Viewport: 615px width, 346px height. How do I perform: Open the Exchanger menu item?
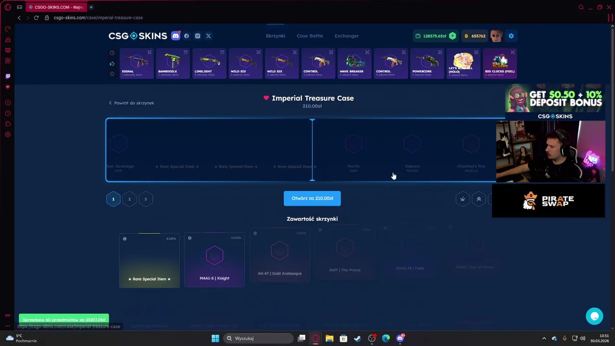pyautogui.click(x=346, y=36)
